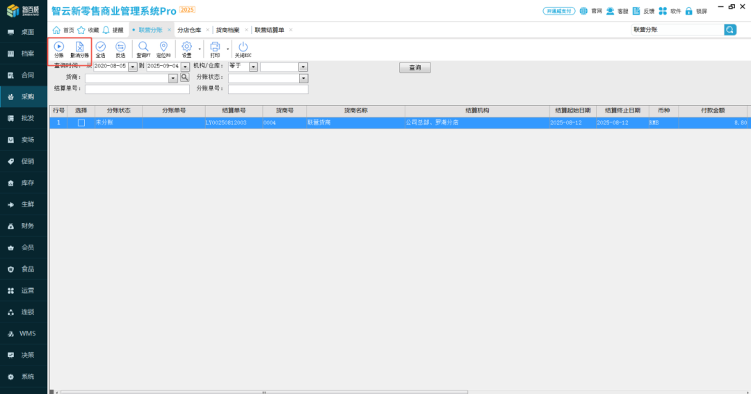This screenshot has height=394, width=751.
Task: Click the search button beside 联营分账 box
Action: 730,30
